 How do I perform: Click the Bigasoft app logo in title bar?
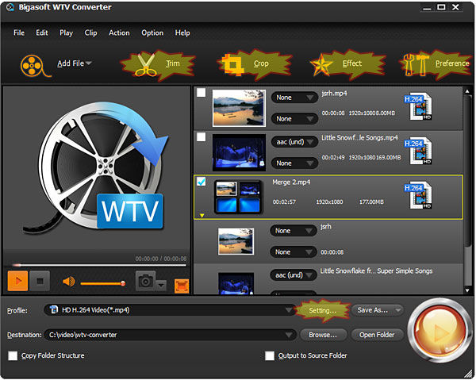click(10, 7)
